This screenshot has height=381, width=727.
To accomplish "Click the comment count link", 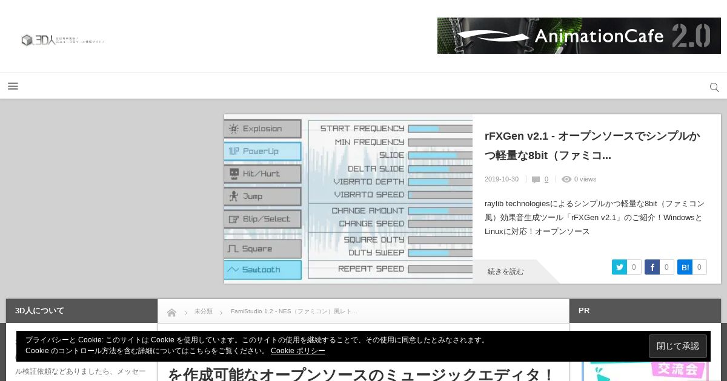I will (x=546, y=179).
